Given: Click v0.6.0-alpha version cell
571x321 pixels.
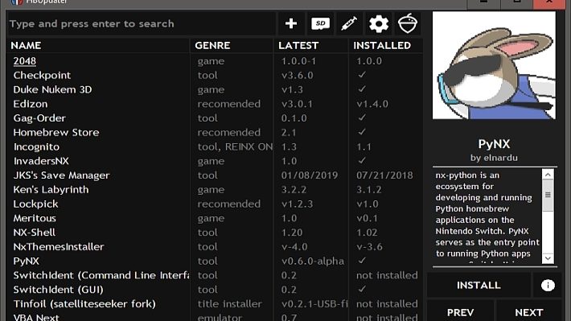Looking at the screenshot, I should coord(313,261).
